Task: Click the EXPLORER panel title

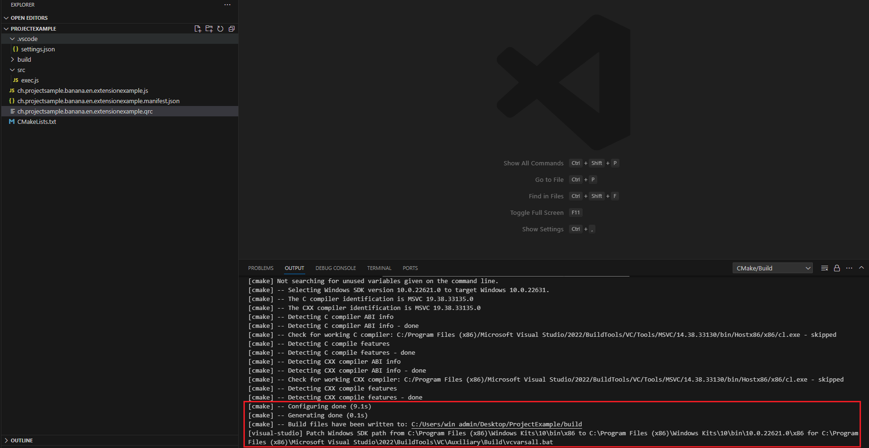Action: [x=23, y=5]
